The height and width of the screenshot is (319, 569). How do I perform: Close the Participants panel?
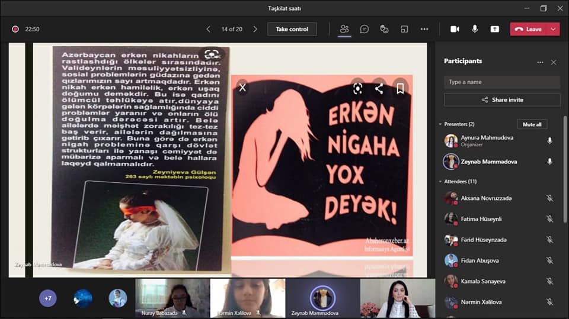click(554, 62)
